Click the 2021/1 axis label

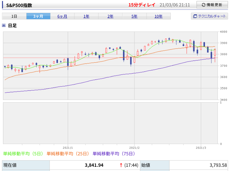pos(68,148)
